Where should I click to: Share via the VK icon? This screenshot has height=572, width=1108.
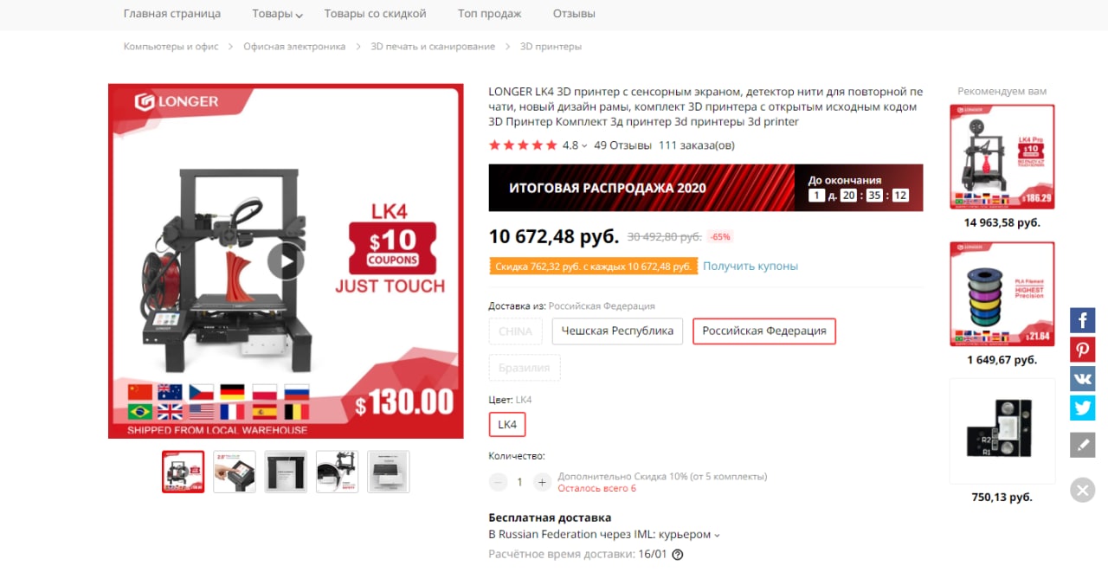(1083, 379)
